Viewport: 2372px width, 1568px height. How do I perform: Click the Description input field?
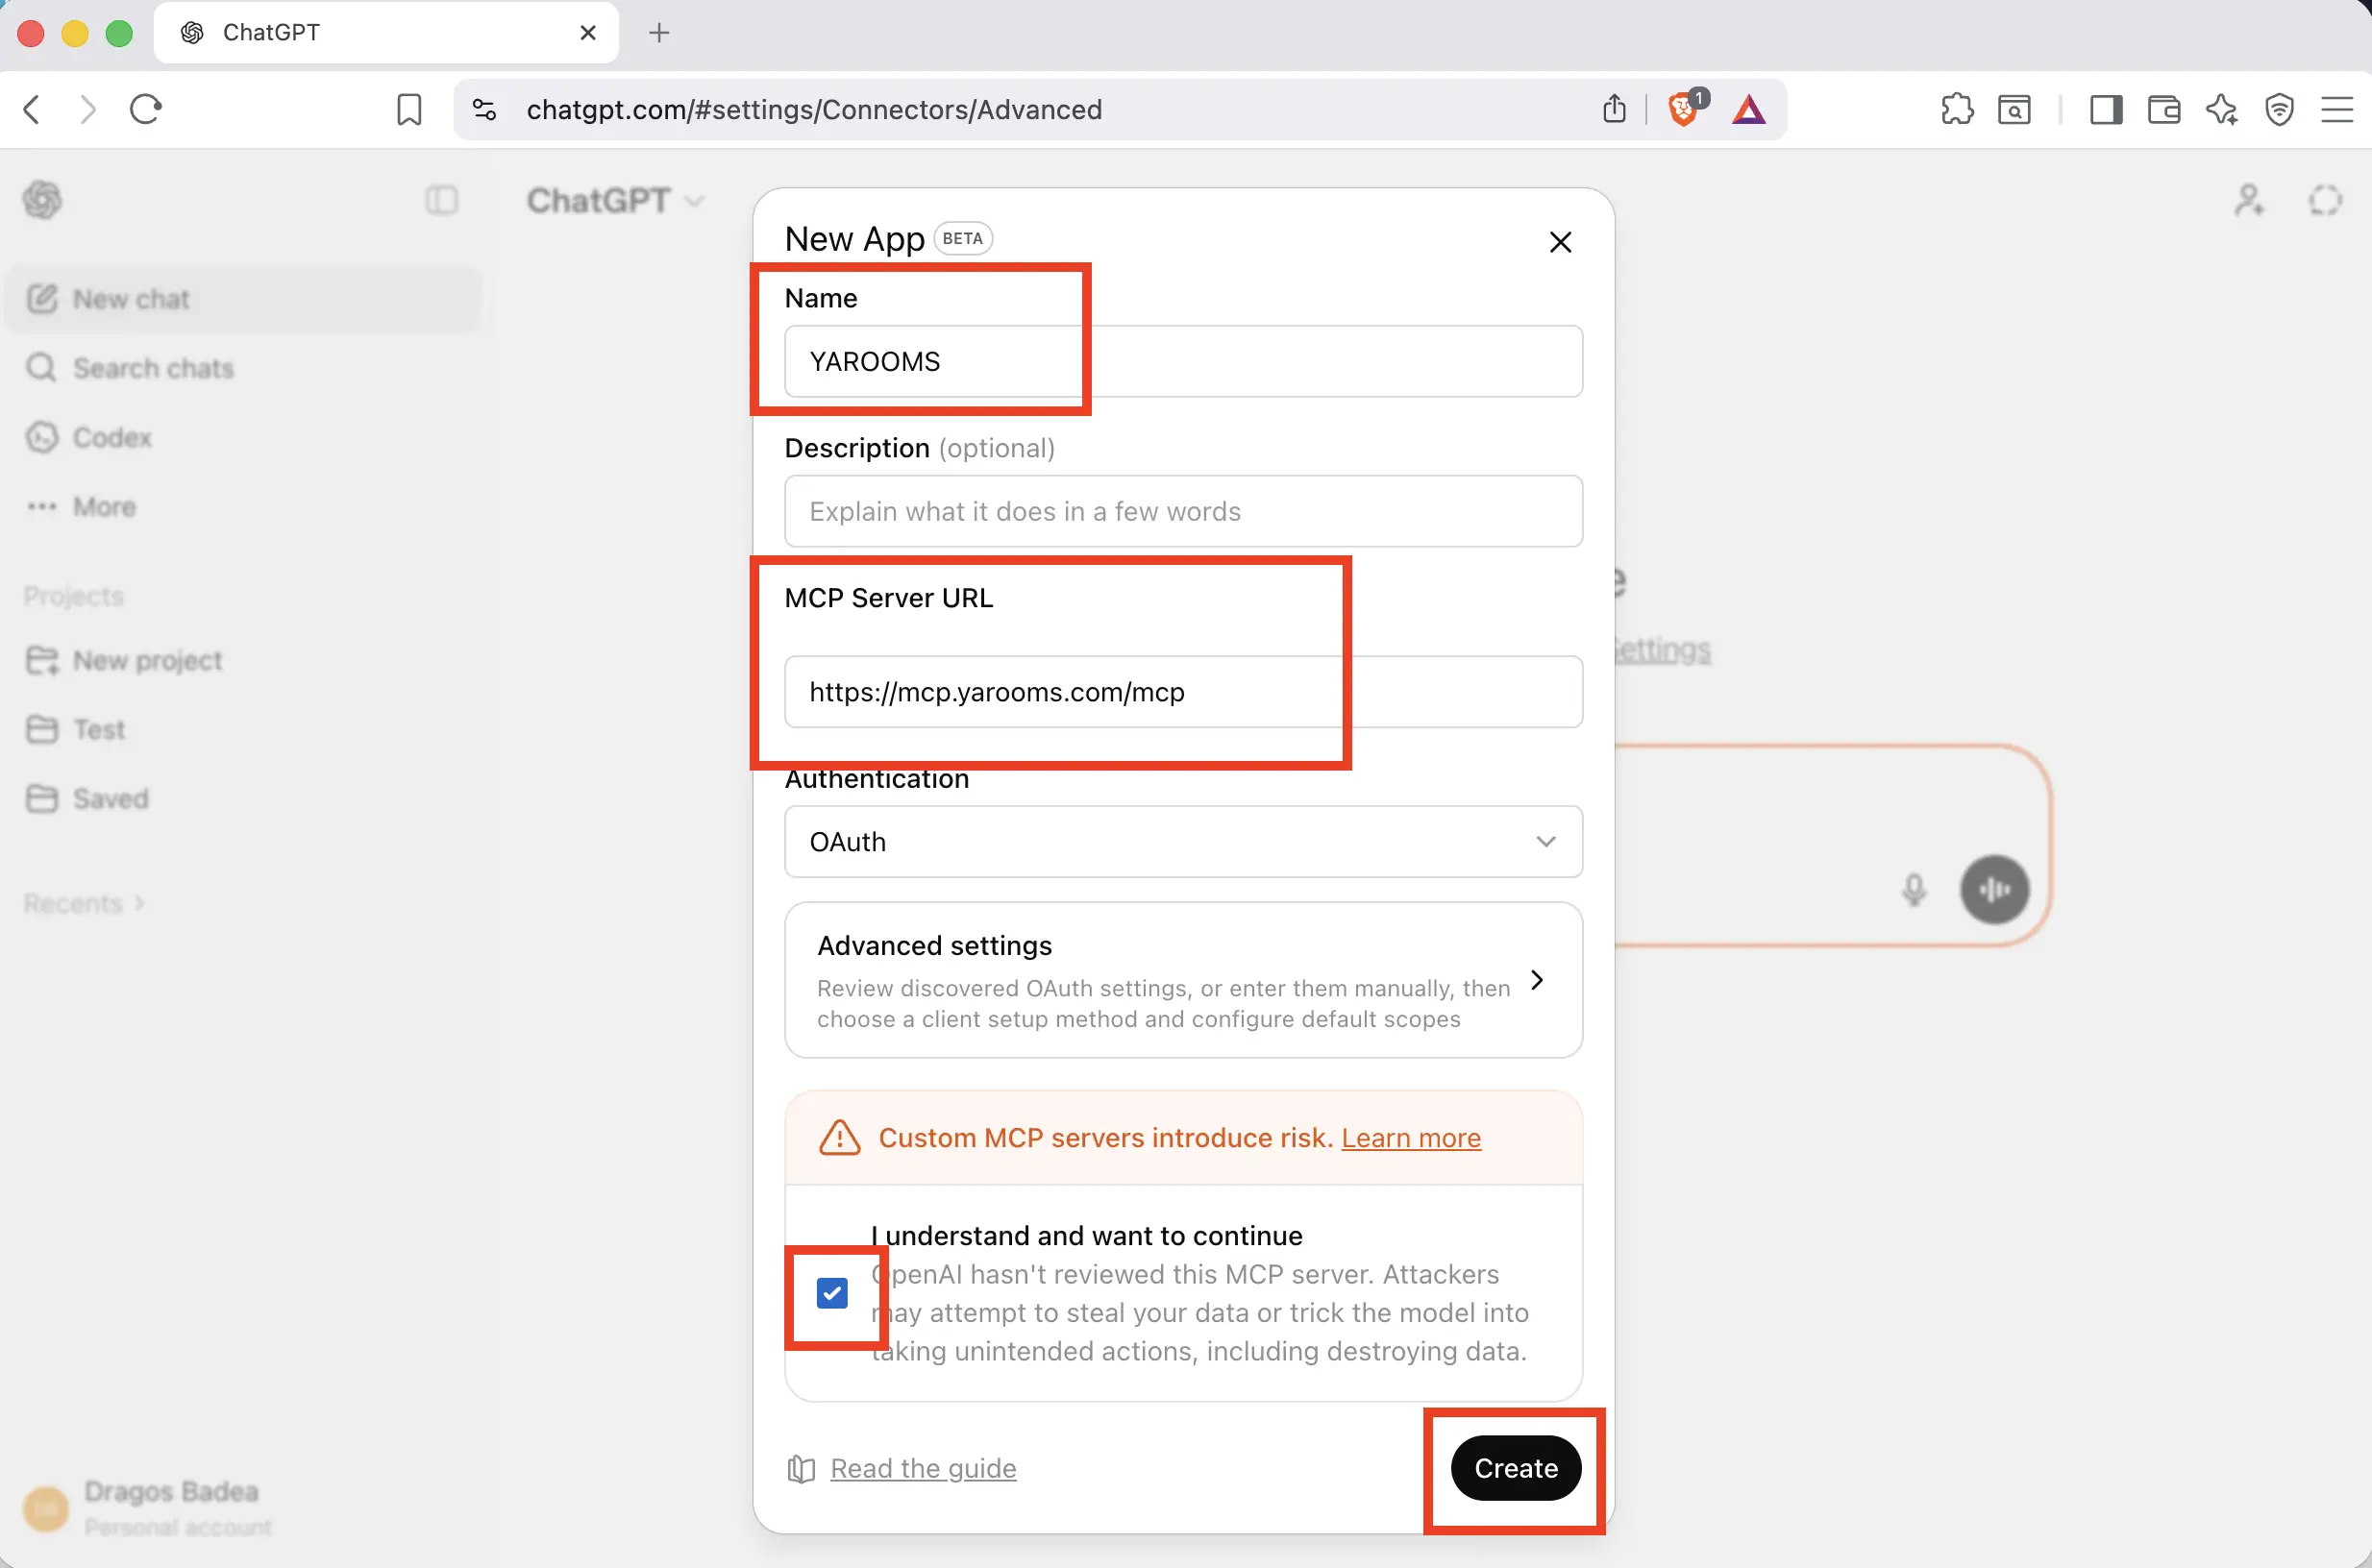pyautogui.click(x=1182, y=511)
